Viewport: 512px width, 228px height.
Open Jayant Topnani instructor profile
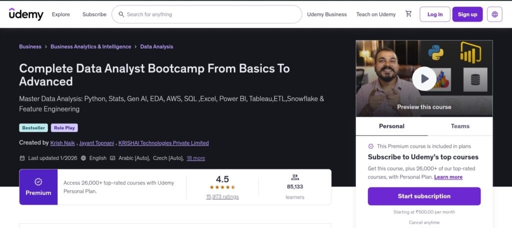[96, 143]
